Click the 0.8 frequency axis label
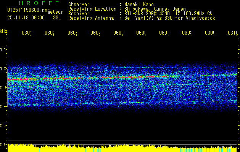The image size is (240, 152). [3, 106]
